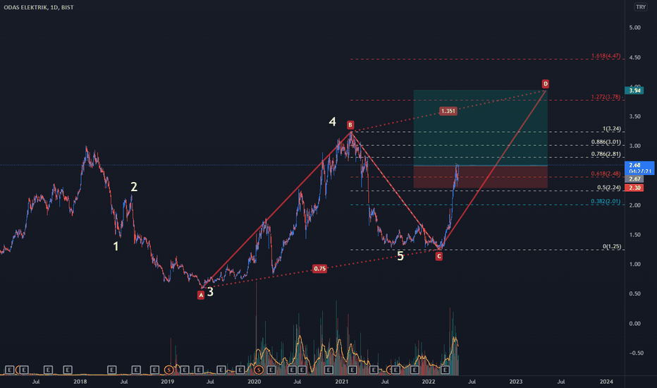The height and width of the screenshot is (388, 657).
Task: Click the 3.50 price axis value
Action: (x=634, y=116)
